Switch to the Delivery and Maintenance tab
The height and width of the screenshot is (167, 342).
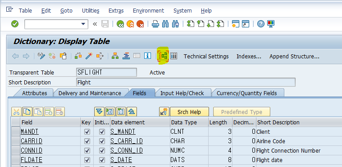(x=90, y=93)
